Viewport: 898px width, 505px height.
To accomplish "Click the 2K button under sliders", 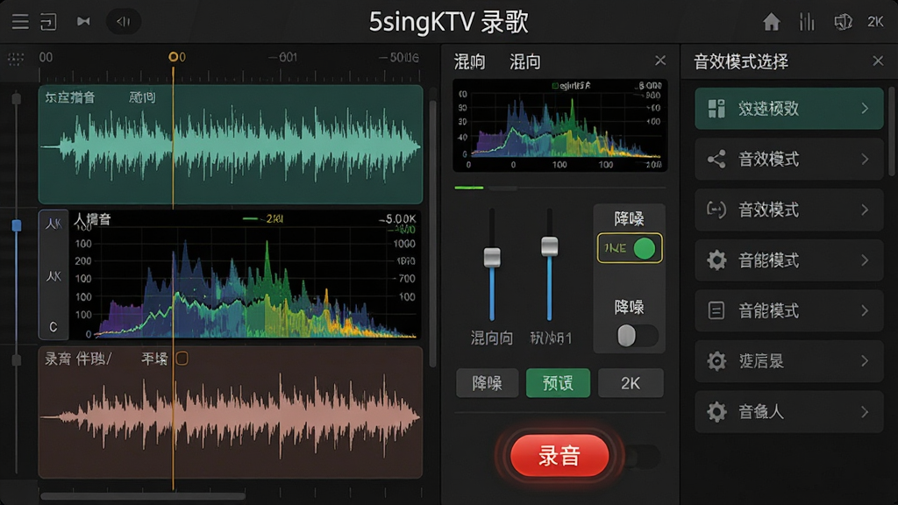I will click(631, 383).
